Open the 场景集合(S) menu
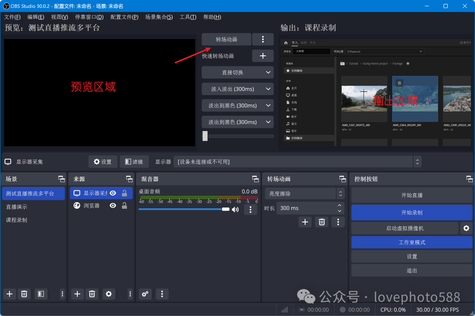This screenshot has height=316, width=475. pos(159,17)
